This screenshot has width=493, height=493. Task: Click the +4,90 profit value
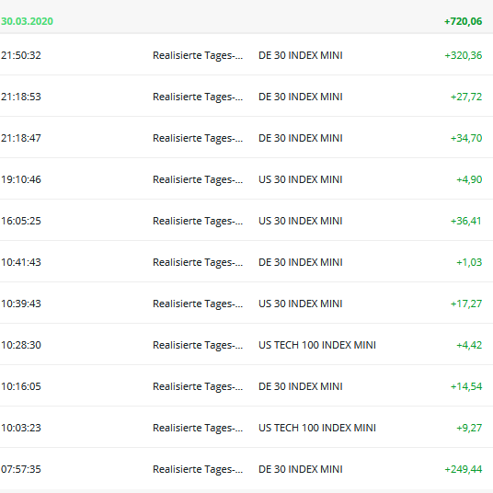click(469, 179)
